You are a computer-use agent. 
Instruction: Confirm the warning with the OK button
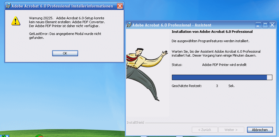point(65,53)
